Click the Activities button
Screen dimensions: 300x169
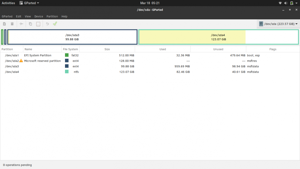8,3
